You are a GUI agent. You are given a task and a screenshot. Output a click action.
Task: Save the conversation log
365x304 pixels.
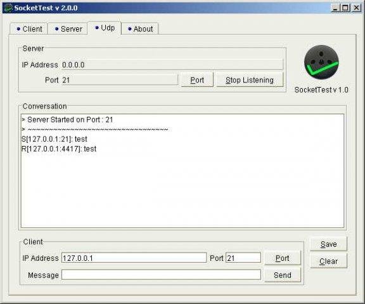pos(328,244)
